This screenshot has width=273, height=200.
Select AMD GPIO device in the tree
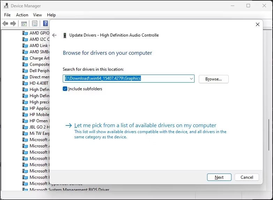(39, 33)
